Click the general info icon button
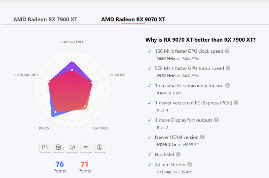This screenshot has height=178, width=269. 100,147
